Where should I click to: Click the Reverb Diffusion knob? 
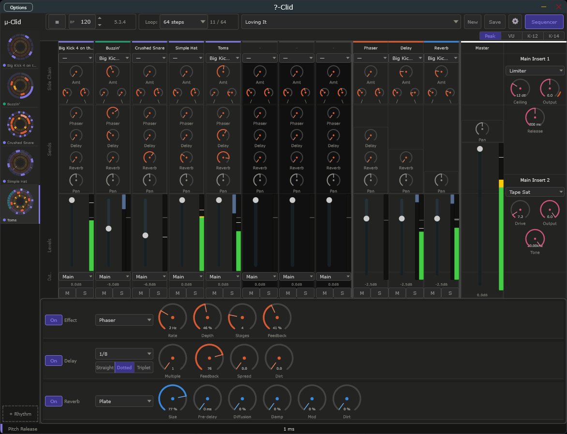pyautogui.click(x=242, y=399)
